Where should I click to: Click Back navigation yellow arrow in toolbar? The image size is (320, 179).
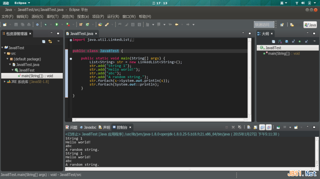(x=176, y=25)
